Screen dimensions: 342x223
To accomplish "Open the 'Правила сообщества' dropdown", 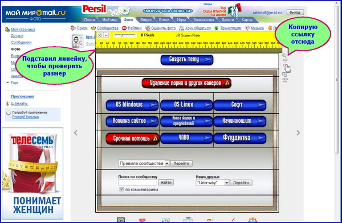I will [x=167, y=163].
